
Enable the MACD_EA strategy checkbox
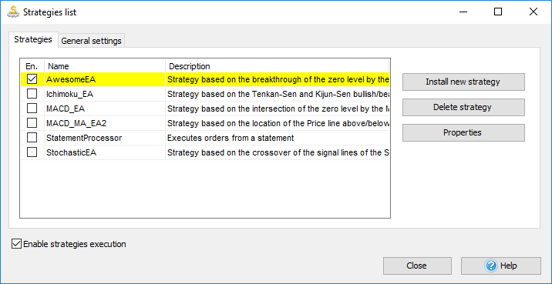32,109
